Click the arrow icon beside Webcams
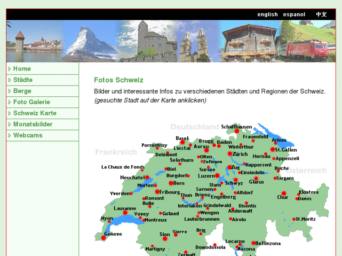Screen dimensions: 342x256 pyautogui.click(x=9, y=136)
